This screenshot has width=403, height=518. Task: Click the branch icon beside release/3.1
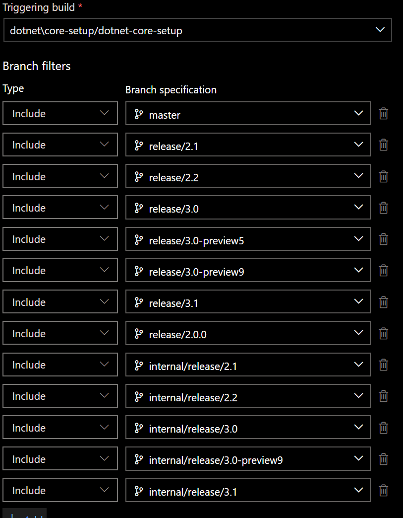click(x=139, y=301)
